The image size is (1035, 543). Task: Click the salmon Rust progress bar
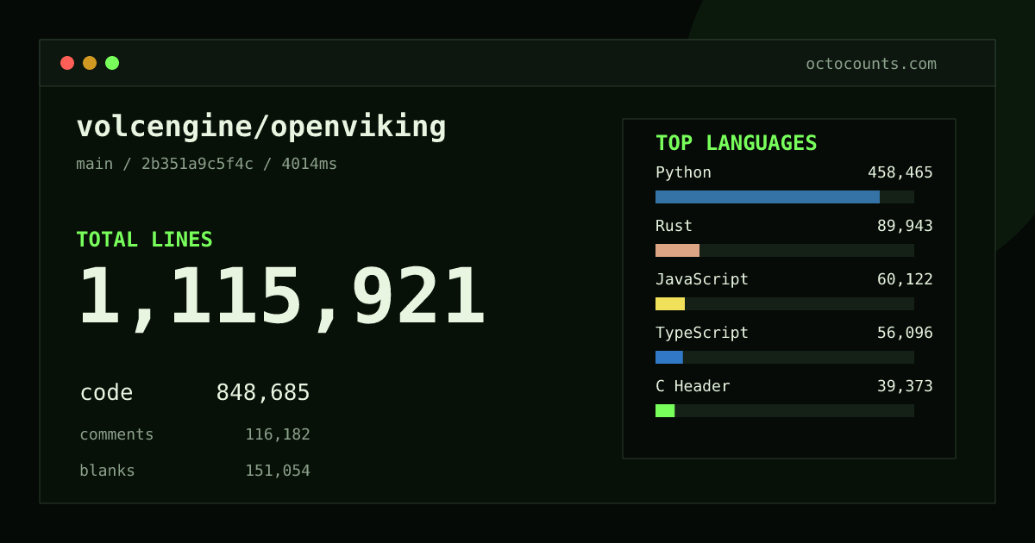[677, 250]
